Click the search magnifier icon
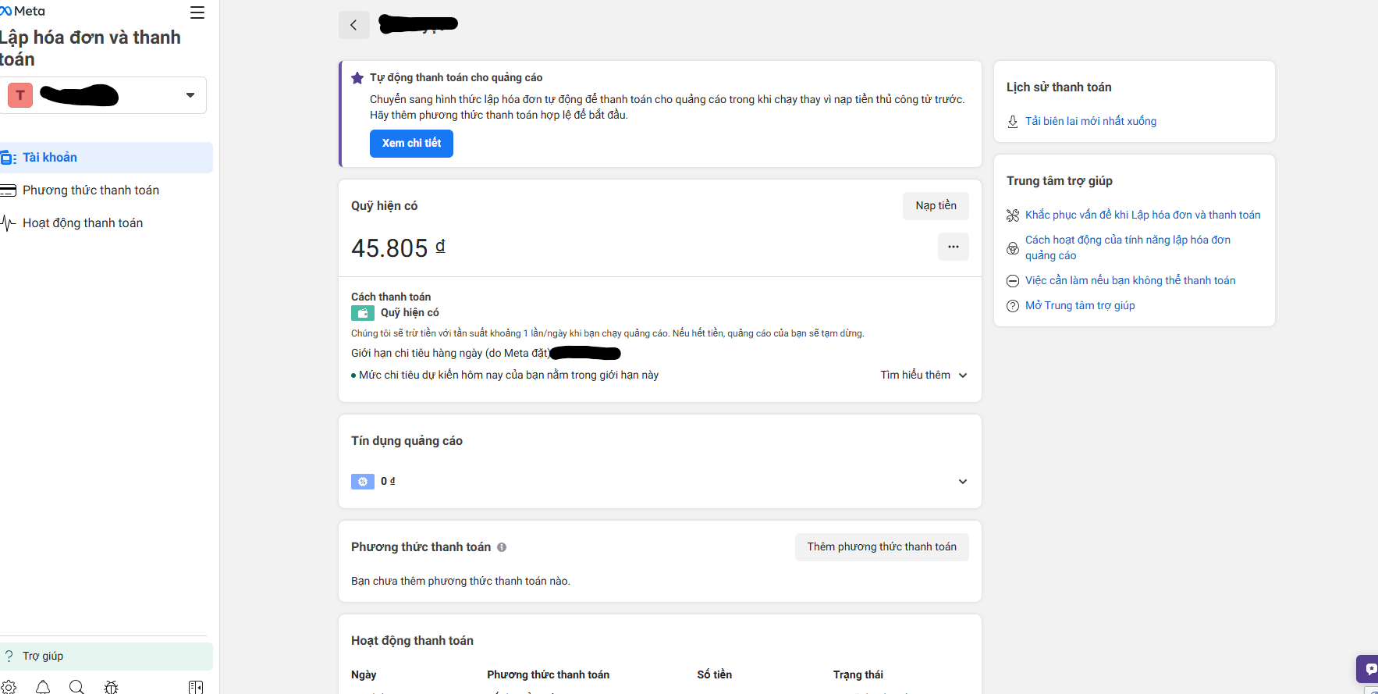The width and height of the screenshot is (1378, 694). (76, 687)
